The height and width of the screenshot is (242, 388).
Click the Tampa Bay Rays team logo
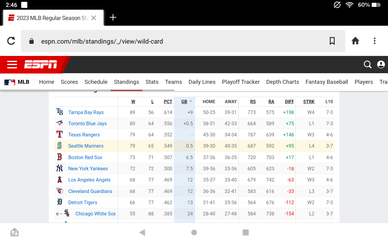point(60,112)
